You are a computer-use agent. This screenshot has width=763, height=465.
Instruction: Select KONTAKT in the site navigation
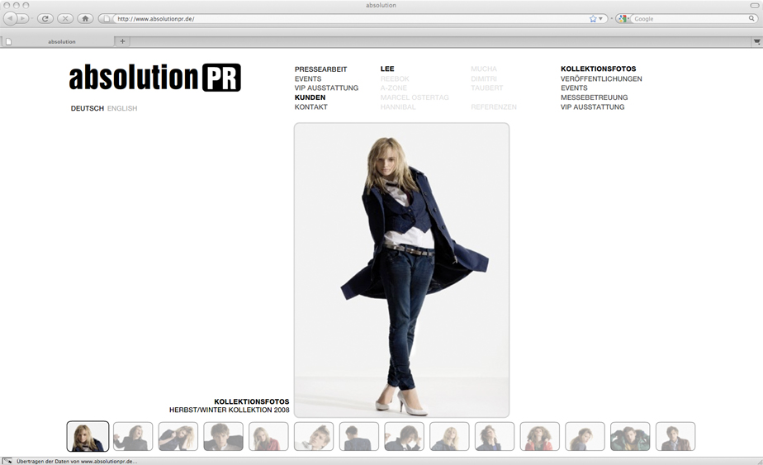pos(311,107)
